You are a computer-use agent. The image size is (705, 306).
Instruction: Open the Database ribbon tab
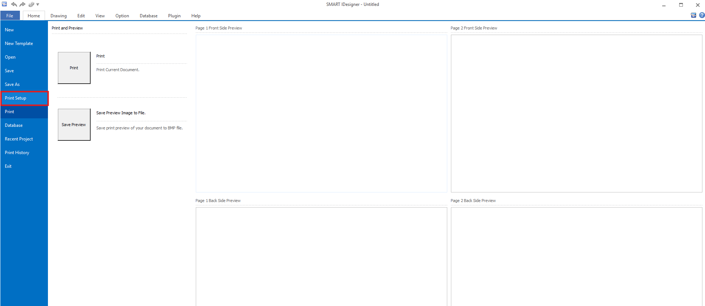(x=149, y=16)
